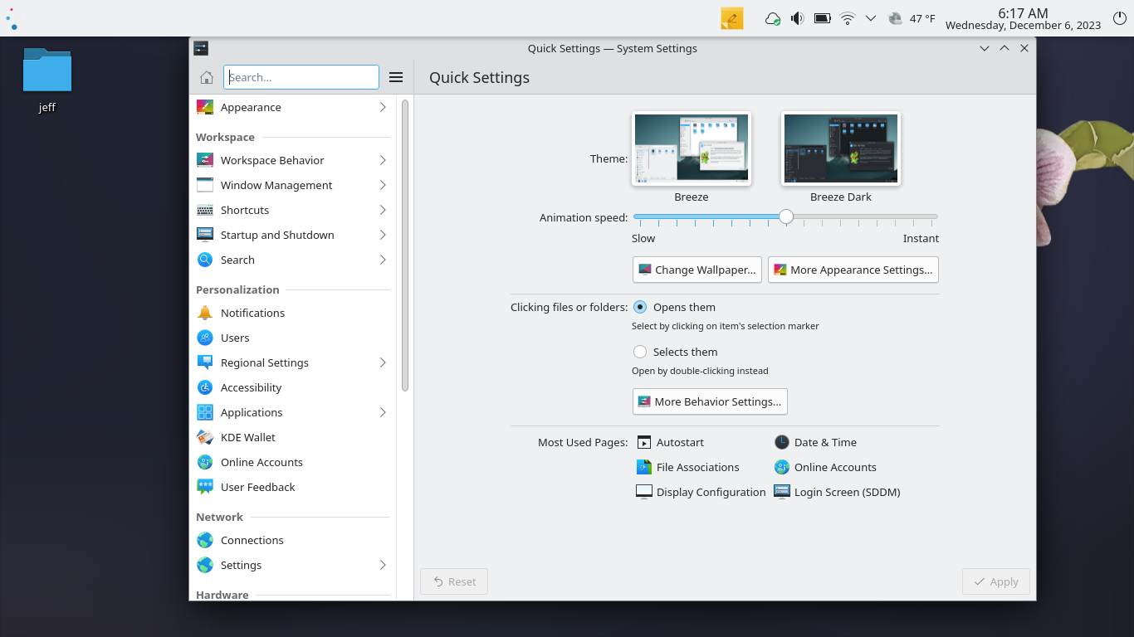
Task: Open the Online Accounts sidebar entry
Action: point(292,462)
